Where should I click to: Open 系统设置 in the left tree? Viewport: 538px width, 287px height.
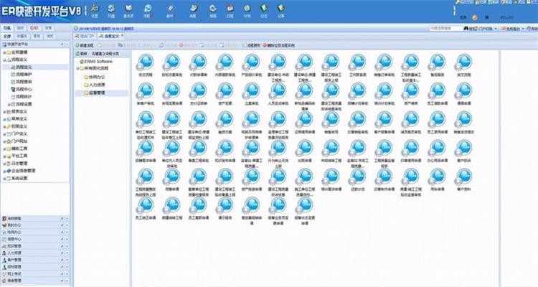[19, 179]
